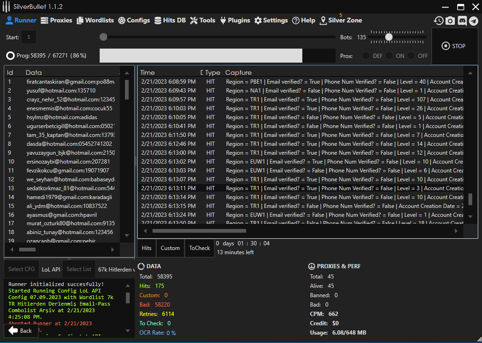Go to the Hits DB section
The image size is (482, 343).
(x=170, y=21)
